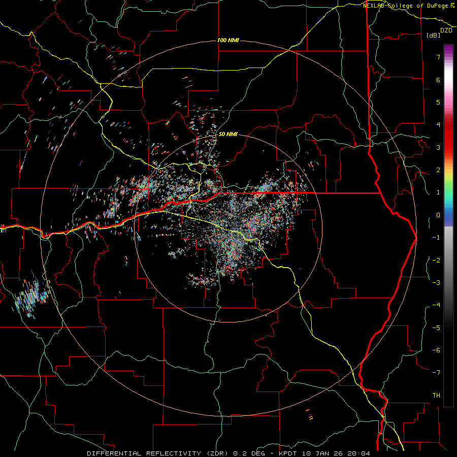The height and width of the screenshot is (457, 457).
Task: Click the 0 value on color scale
Action: [438, 215]
